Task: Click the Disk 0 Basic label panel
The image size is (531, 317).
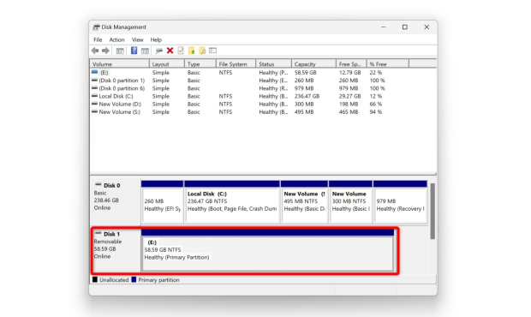Action: [116, 202]
